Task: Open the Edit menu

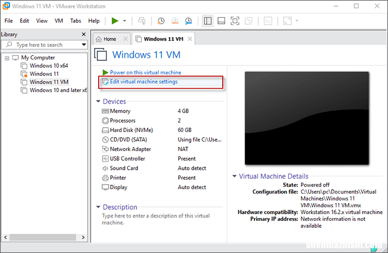Action: (x=24, y=21)
